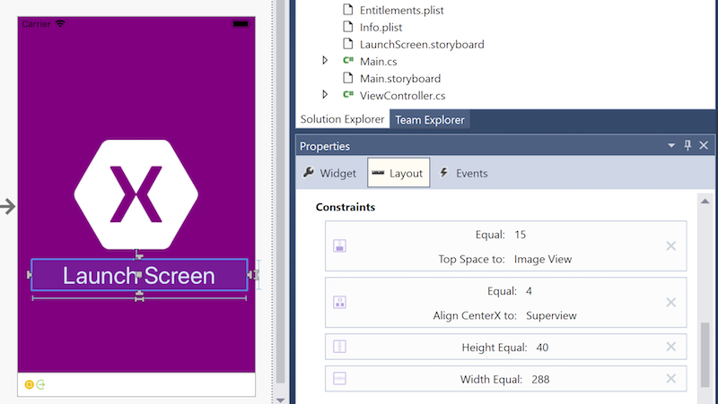Viewport: 718px width, 404px height.
Task: Click Image View constraint target text
Action: [x=543, y=259]
